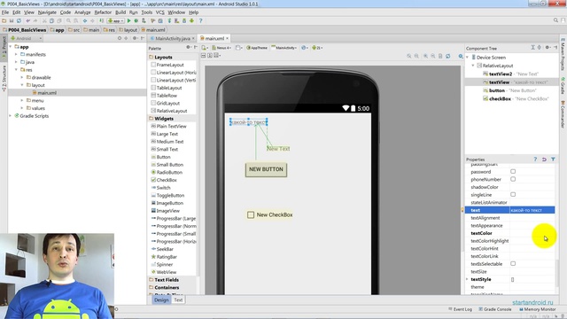Viewport: 567px width, 319px height.
Task: Click the Cut scissors toolbar icon
Action: (x=44, y=21)
